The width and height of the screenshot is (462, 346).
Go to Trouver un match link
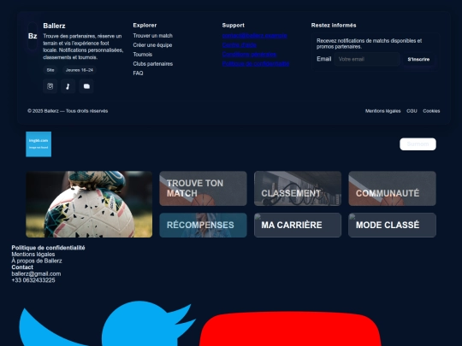(x=152, y=36)
